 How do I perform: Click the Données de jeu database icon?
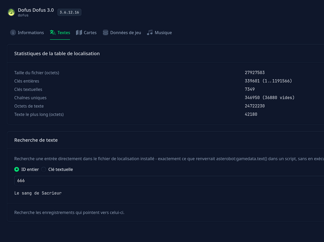[106, 32]
